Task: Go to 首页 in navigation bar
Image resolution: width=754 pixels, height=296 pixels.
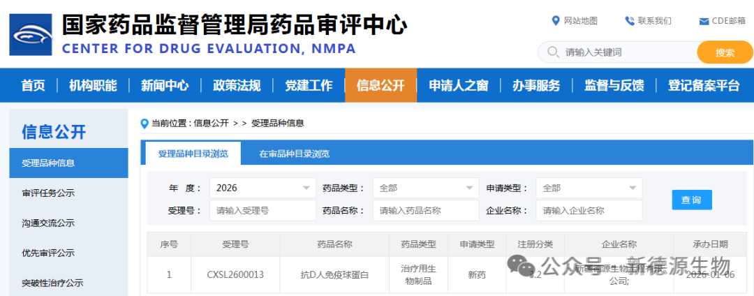Action: pyautogui.click(x=34, y=86)
